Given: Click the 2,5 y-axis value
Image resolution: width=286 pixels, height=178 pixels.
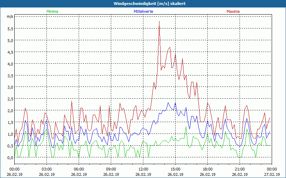Looking at the screenshot, I should tap(10, 99).
